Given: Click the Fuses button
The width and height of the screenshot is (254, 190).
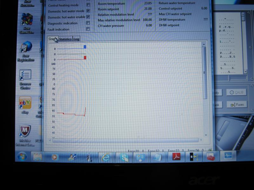Looking at the screenshot, I should click(237, 104).
